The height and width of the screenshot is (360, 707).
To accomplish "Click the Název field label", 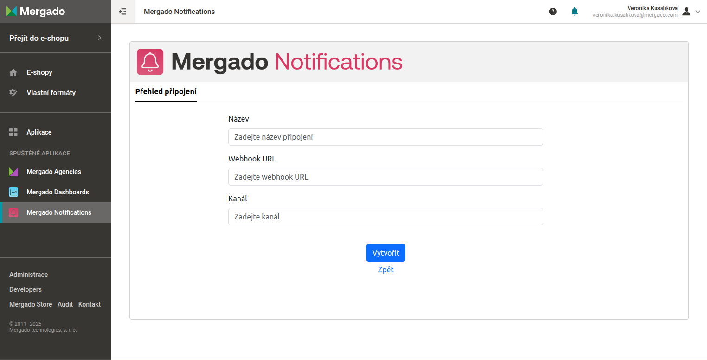I will point(238,119).
